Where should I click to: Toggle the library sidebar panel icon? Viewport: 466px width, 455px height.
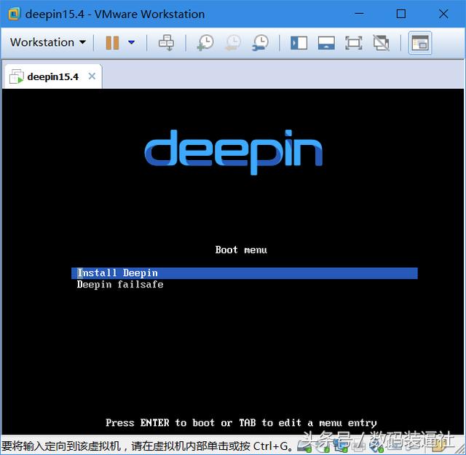pos(299,43)
